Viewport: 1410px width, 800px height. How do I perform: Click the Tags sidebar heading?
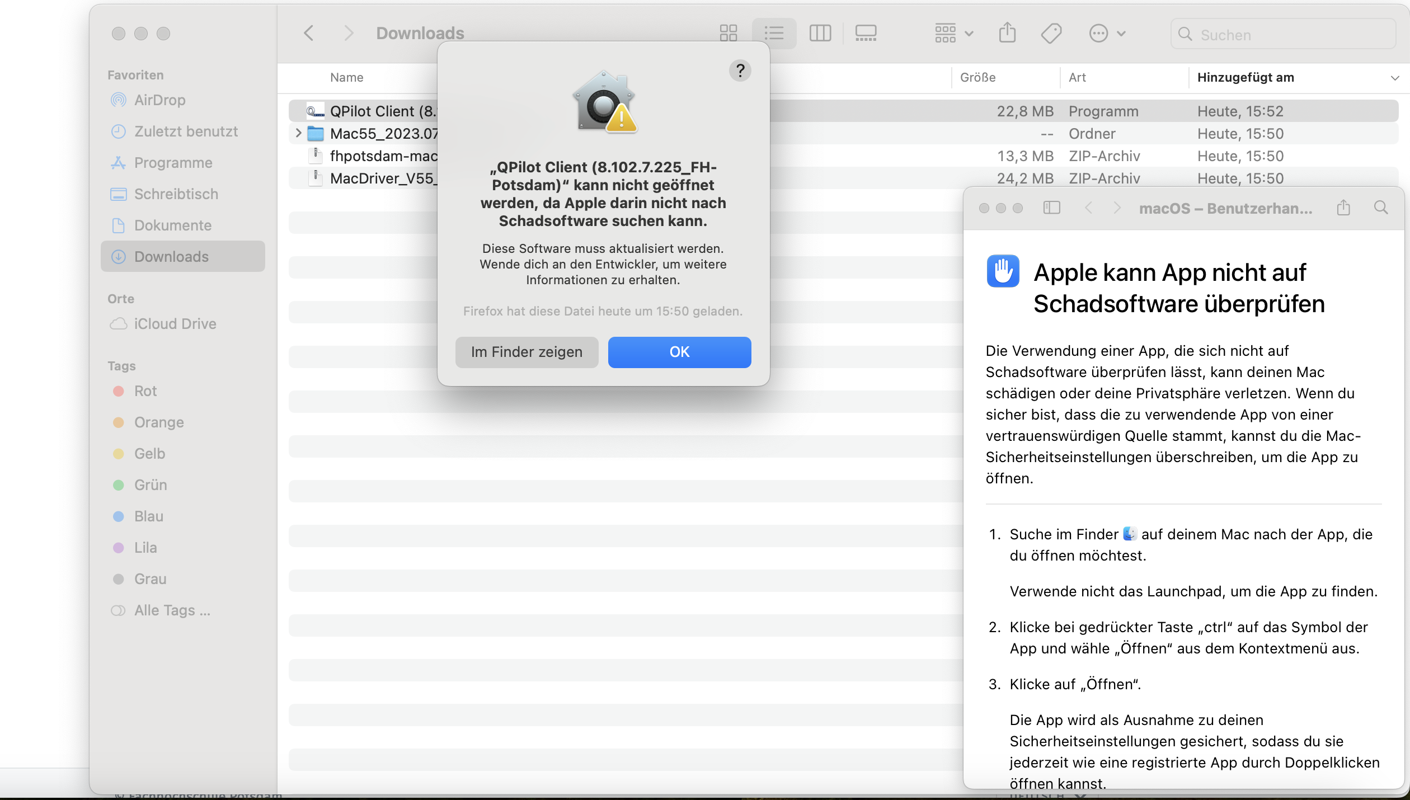point(121,366)
